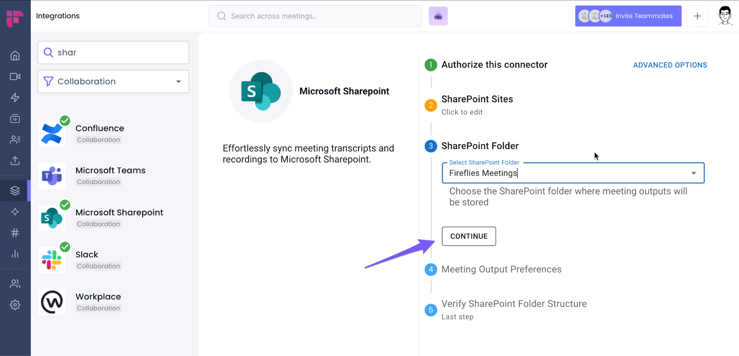Viewport: 739px width, 356px height.
Task: Select step 3 SharePoint Folder heading
Action: 480,146
